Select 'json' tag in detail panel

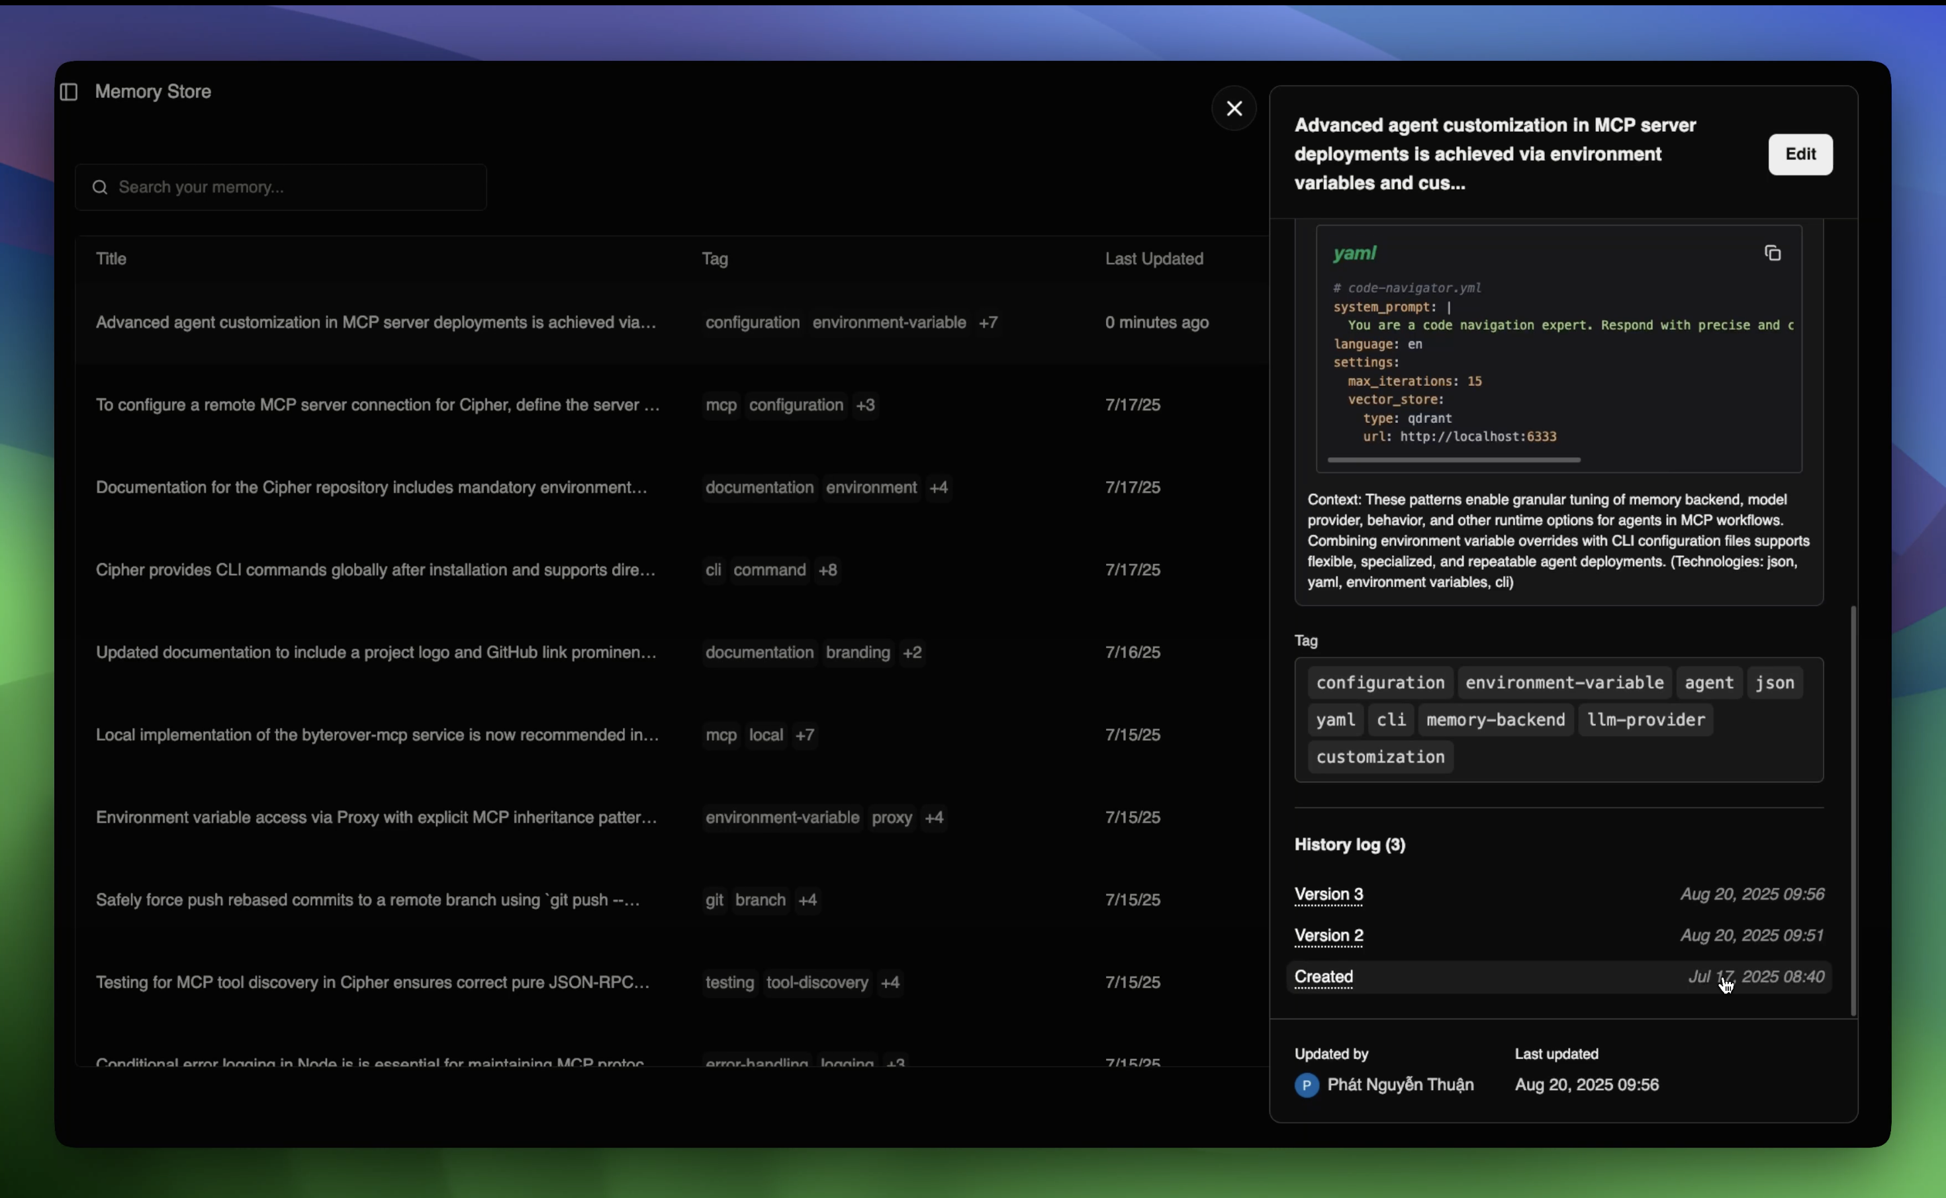(x=1774, y=682)
